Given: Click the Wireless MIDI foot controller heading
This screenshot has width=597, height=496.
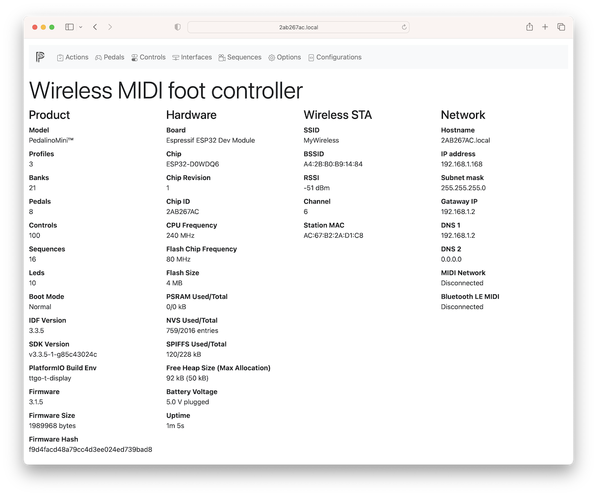Looking at the screenshot, I should pos(166,91).
